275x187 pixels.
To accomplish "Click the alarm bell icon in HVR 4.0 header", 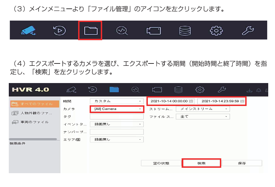I will coord(258,90).
